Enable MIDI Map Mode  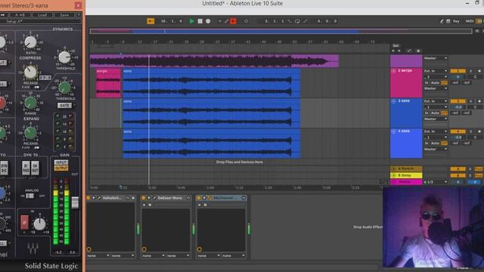[x=470, y=21]
